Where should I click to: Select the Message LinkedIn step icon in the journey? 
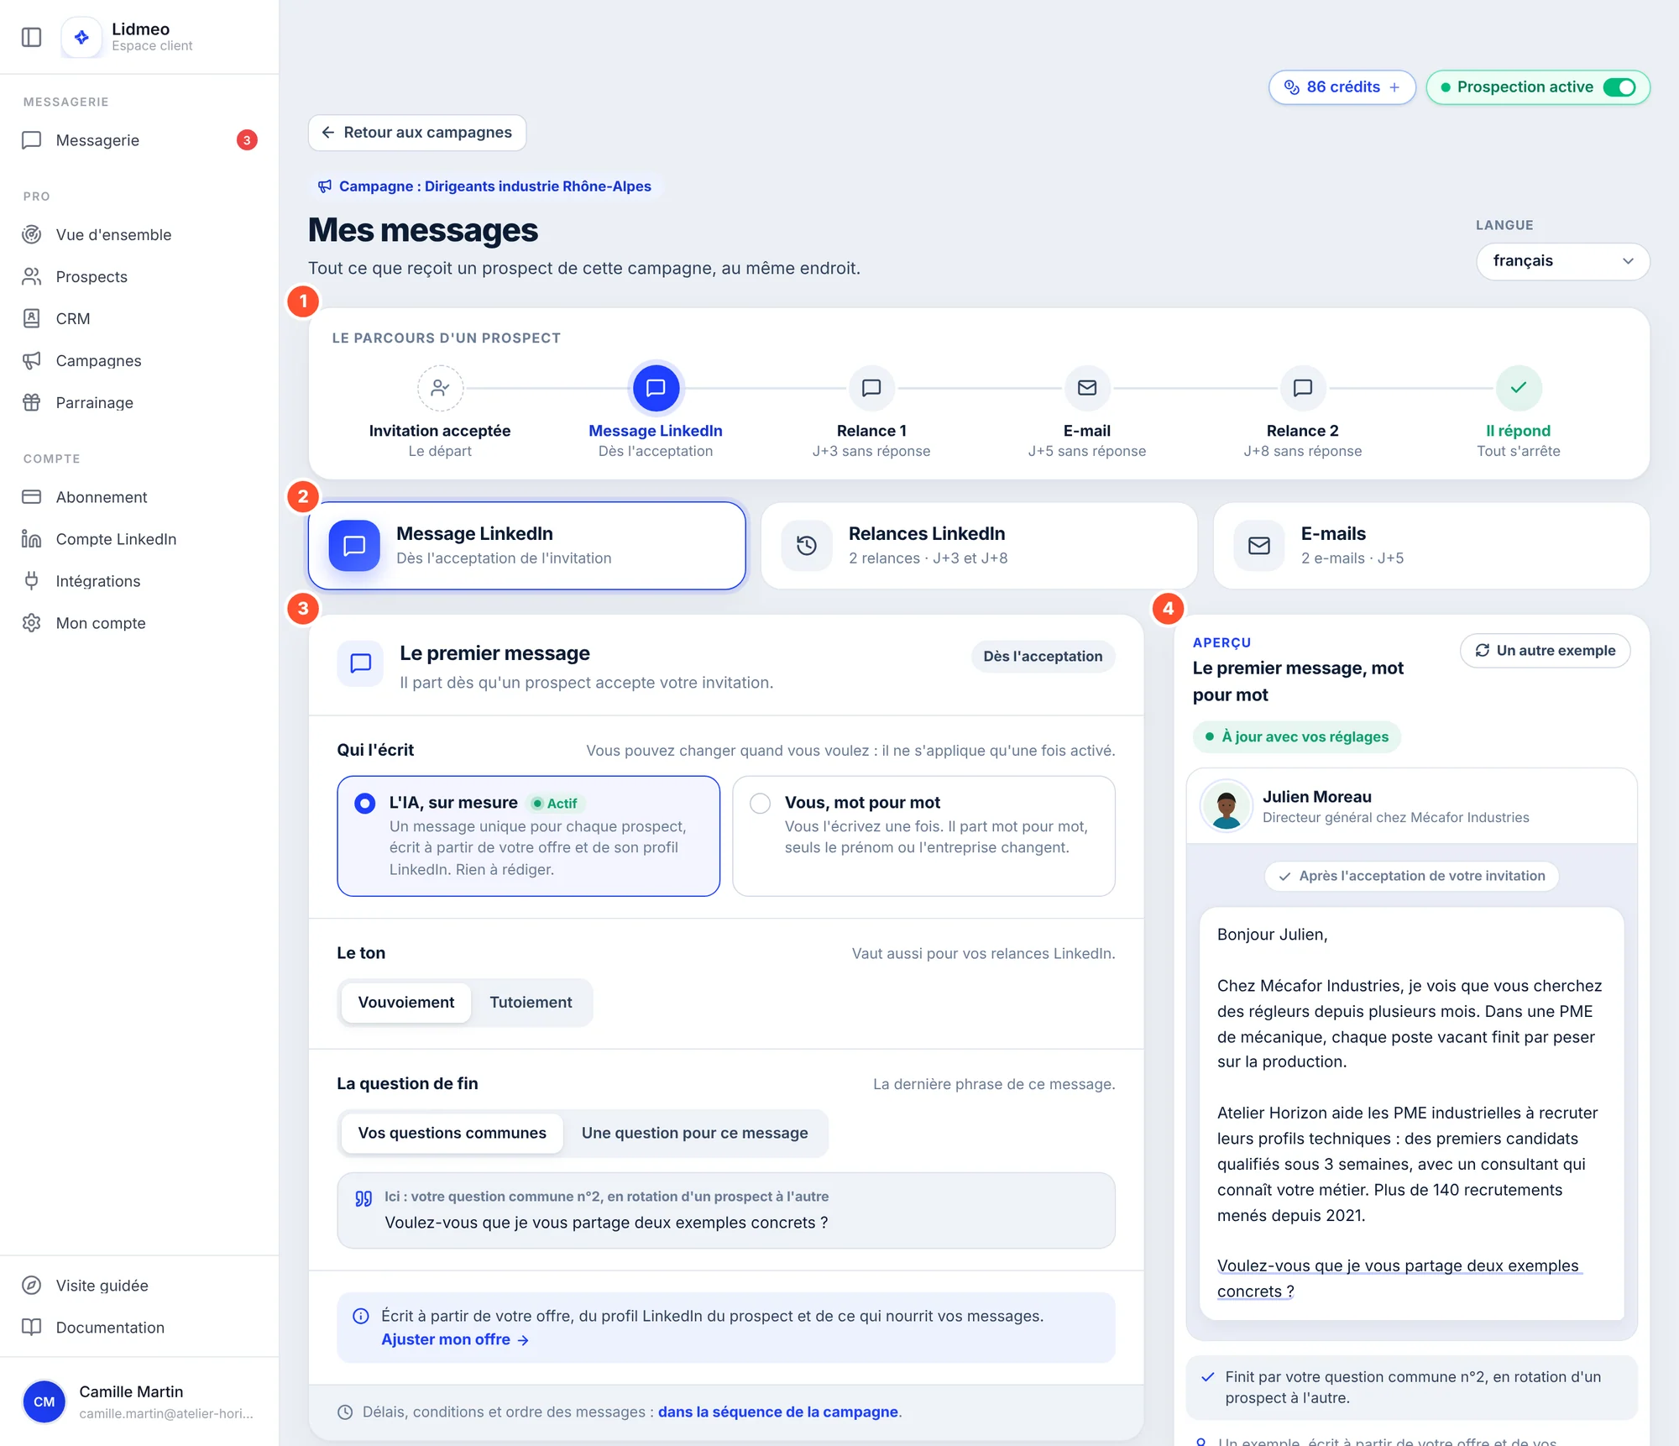(656, 388)
